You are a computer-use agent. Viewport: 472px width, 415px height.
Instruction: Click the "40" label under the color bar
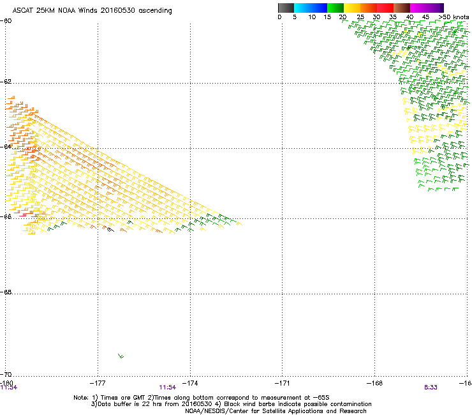(x=409, y=17)
